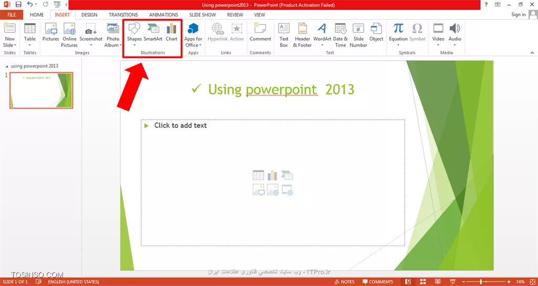Insert Pictures from this computer

51,32
